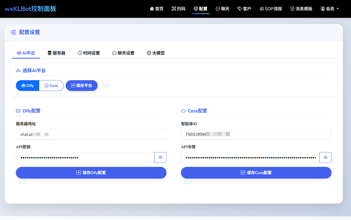Show the Dify API密钥 with eye icon
The image size is (351, 220).
pos(160,157)
